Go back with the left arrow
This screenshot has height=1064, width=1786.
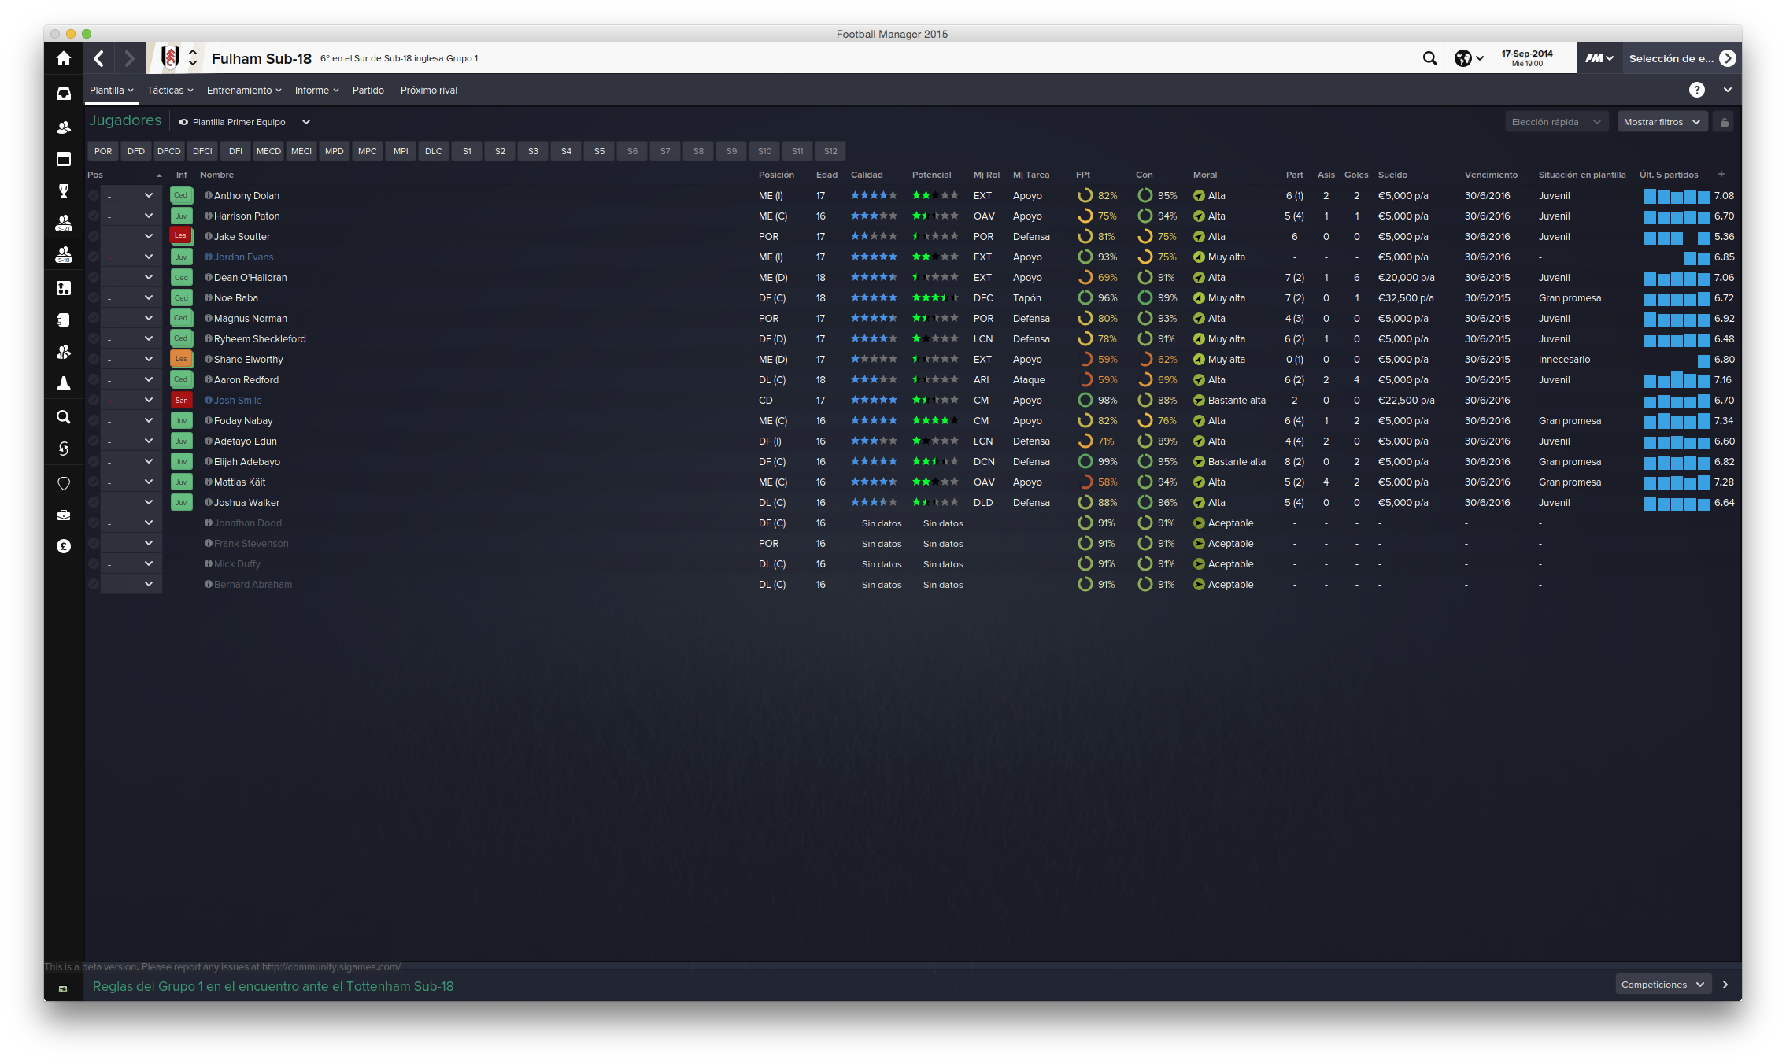(x=99, y=58)
